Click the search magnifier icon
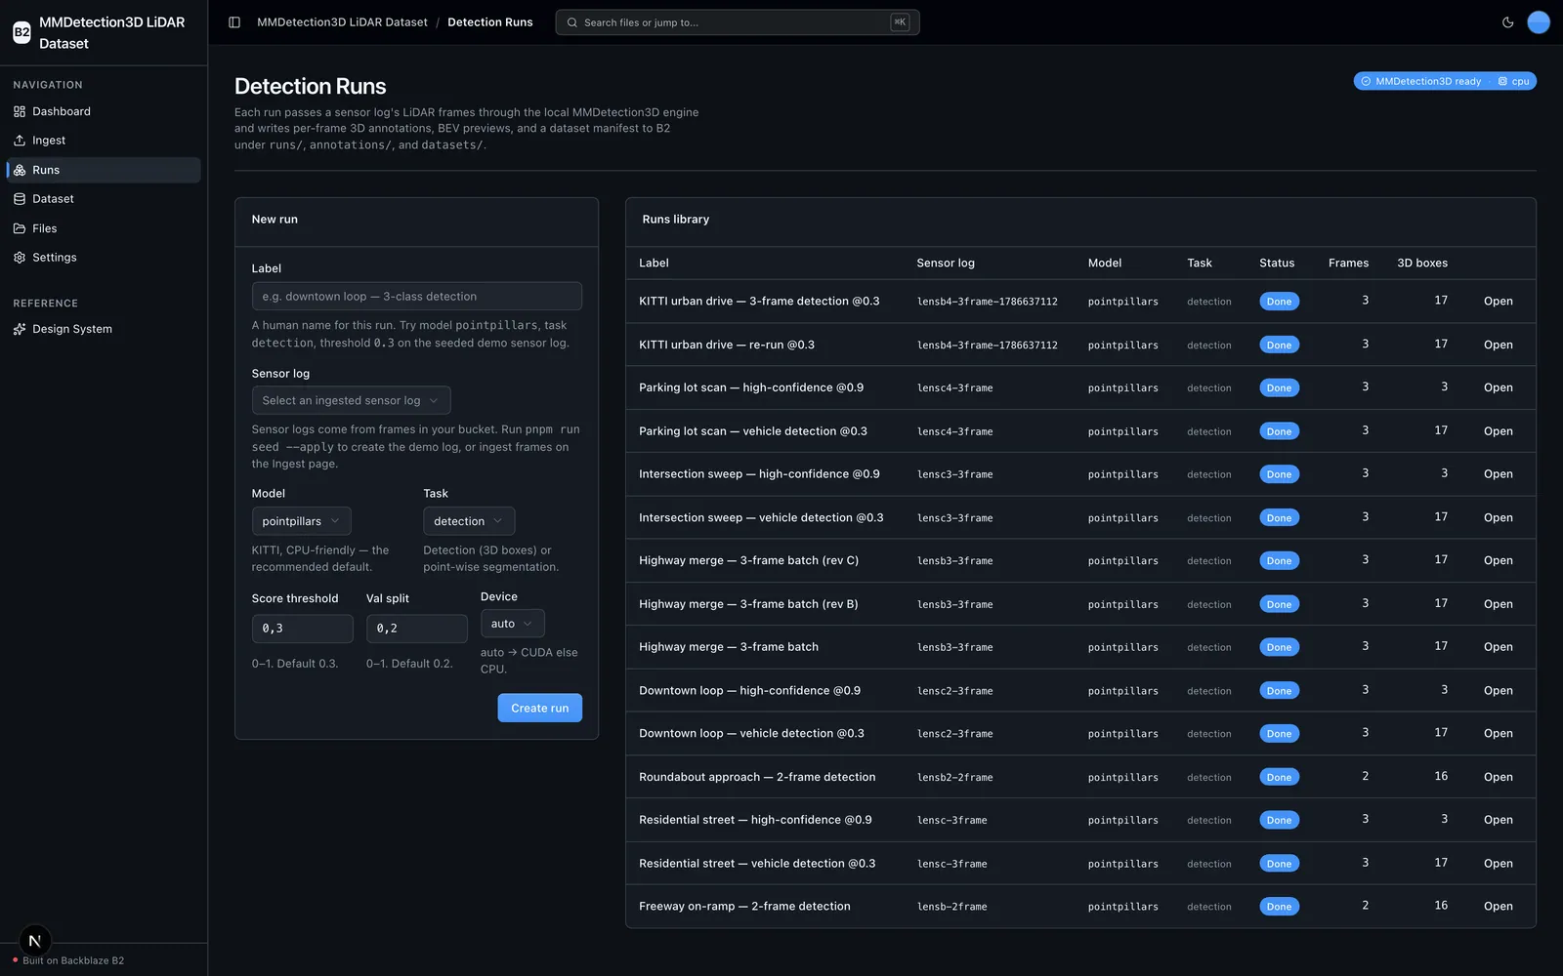The height and width of the screenshot is (976, 1563). (572, 22)
